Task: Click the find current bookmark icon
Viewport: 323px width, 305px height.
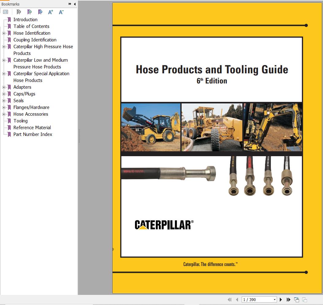Action: tap(40, 12)
